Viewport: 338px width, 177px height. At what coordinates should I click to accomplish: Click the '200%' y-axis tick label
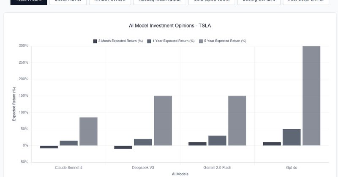(24, 79)
